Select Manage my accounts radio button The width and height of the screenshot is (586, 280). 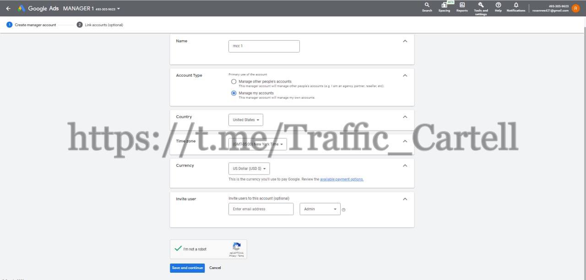(x=234, y=93)
